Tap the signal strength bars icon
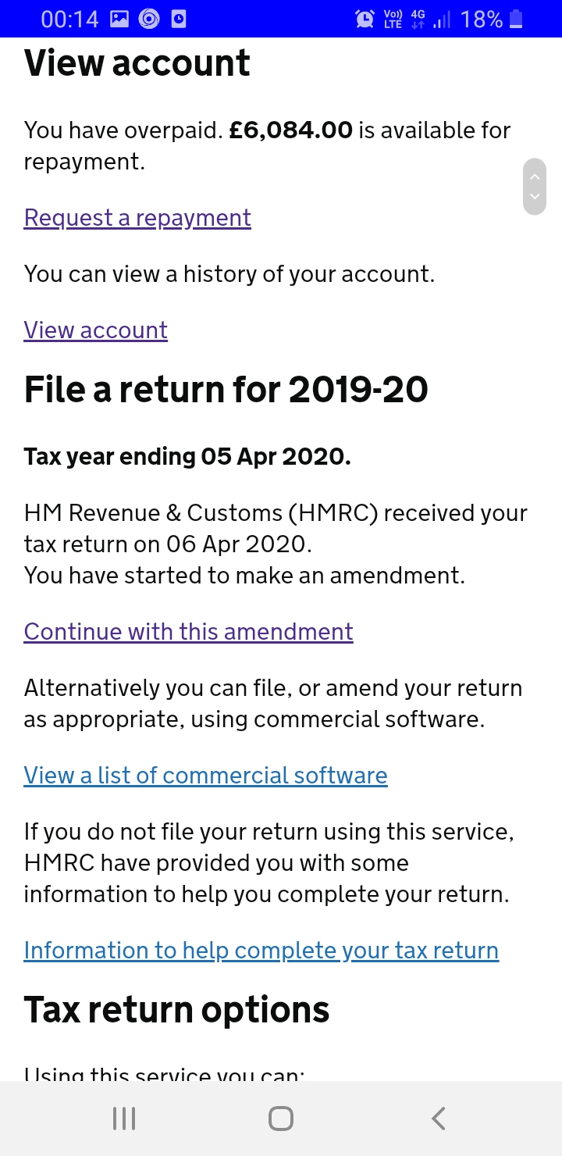The height and width of the screenshot is (1156, 562). (442, 19)
